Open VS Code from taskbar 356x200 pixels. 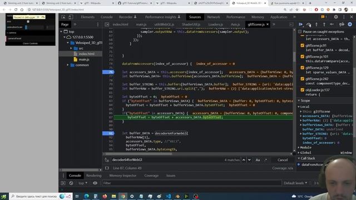pos(168,196)
